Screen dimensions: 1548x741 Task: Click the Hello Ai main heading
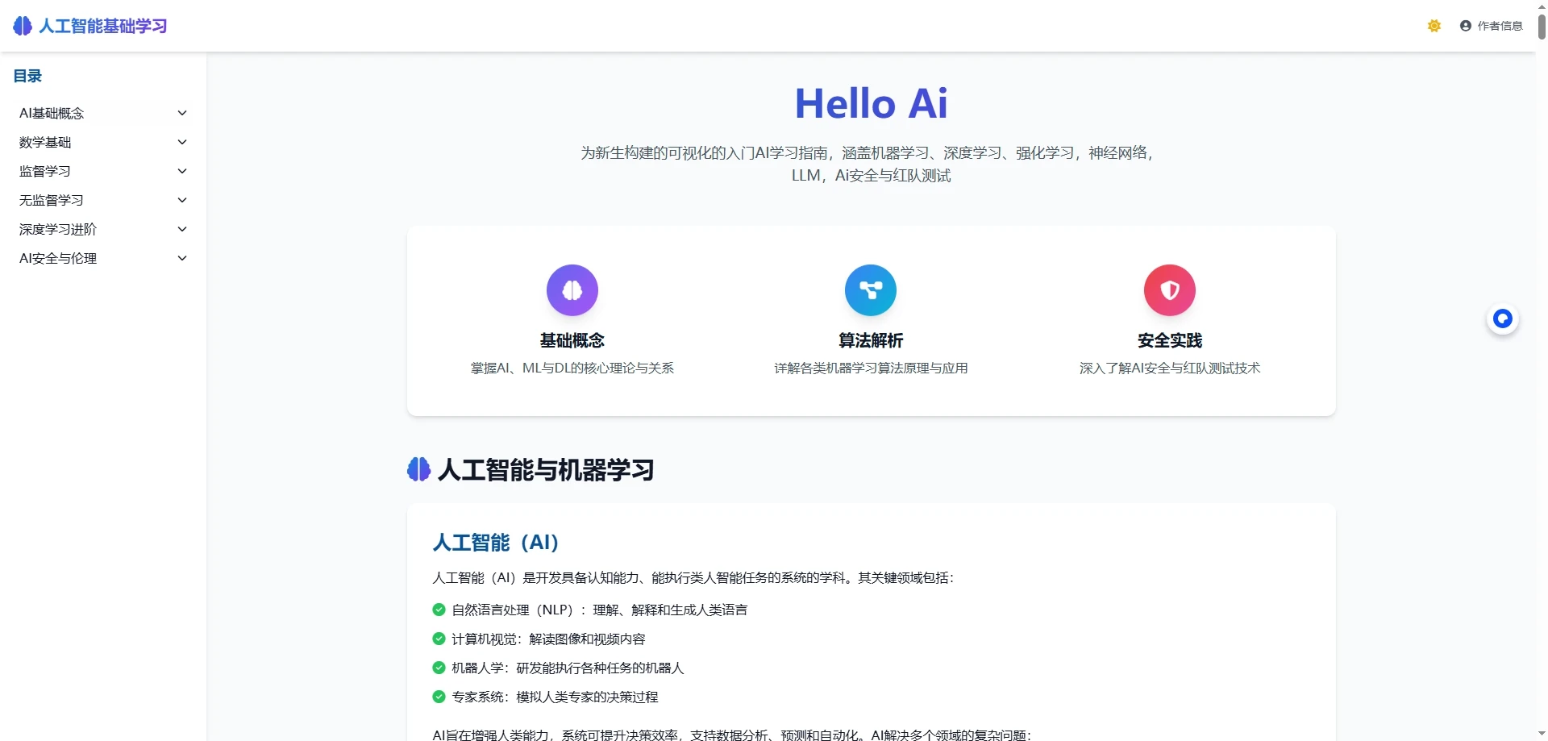(x=871, y=103)
